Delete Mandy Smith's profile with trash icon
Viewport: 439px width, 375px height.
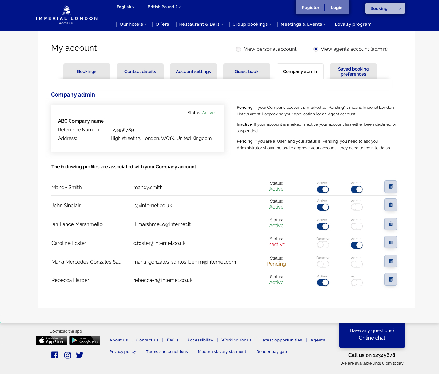point(390,187)
